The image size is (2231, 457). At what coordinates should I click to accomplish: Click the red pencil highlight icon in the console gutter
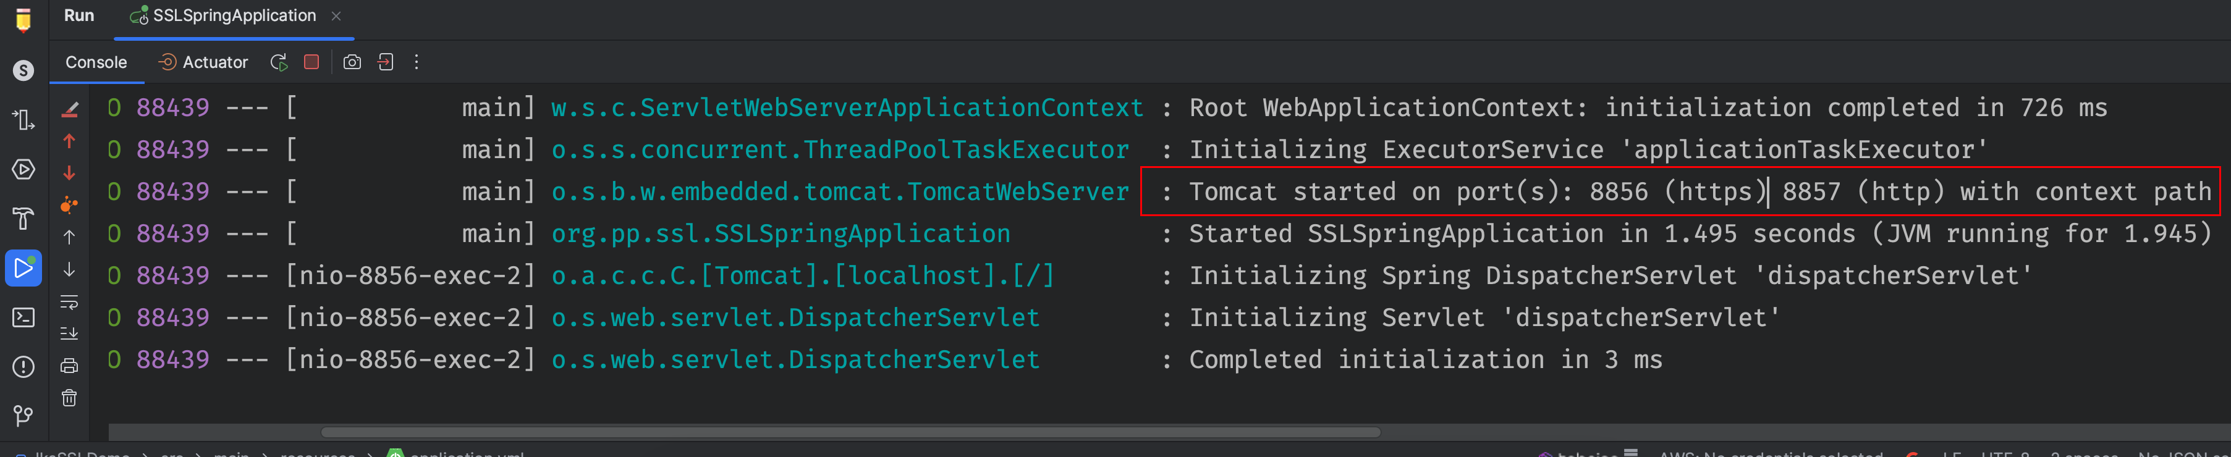click(x=70, y=109)
